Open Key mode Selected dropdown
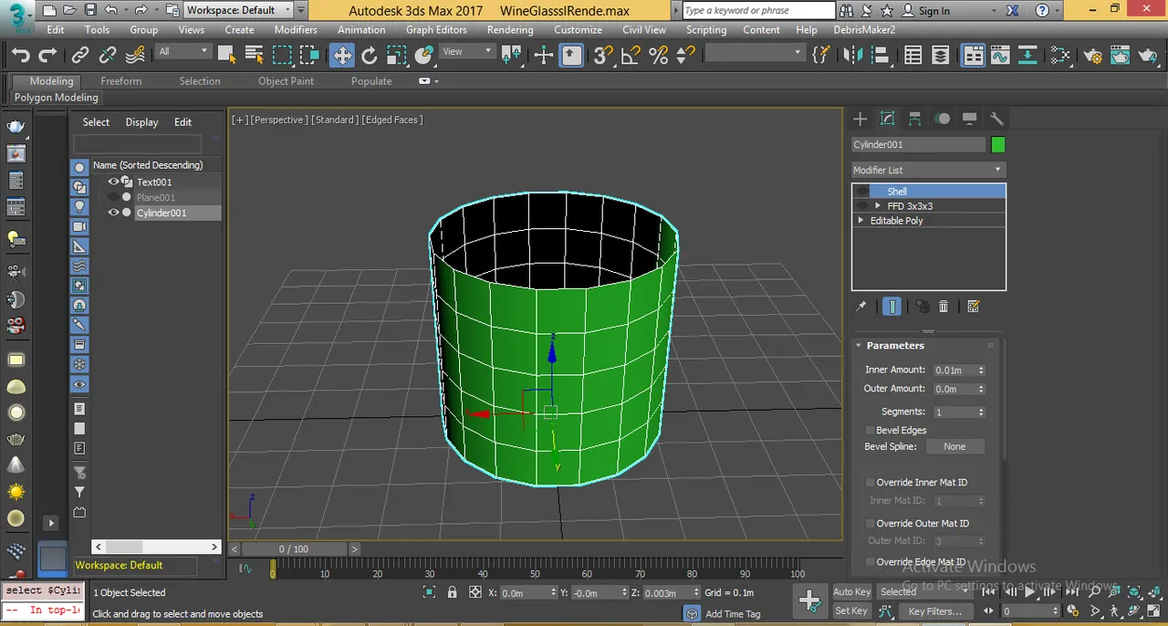 [x=923, y=591]
